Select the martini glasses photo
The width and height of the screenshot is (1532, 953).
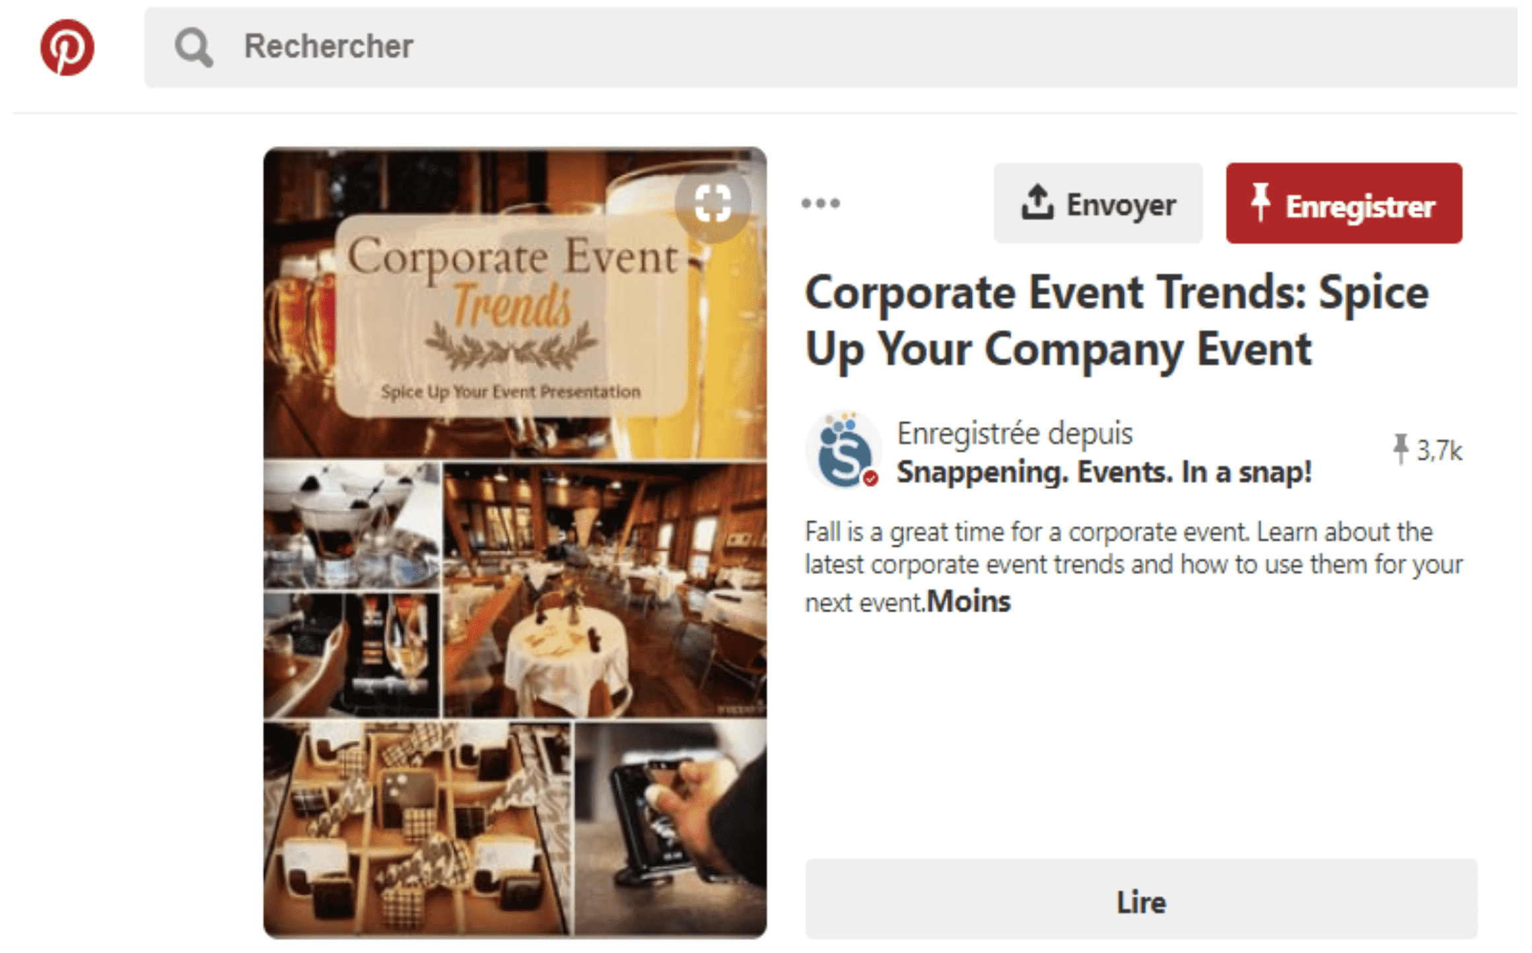click(351, 525)
